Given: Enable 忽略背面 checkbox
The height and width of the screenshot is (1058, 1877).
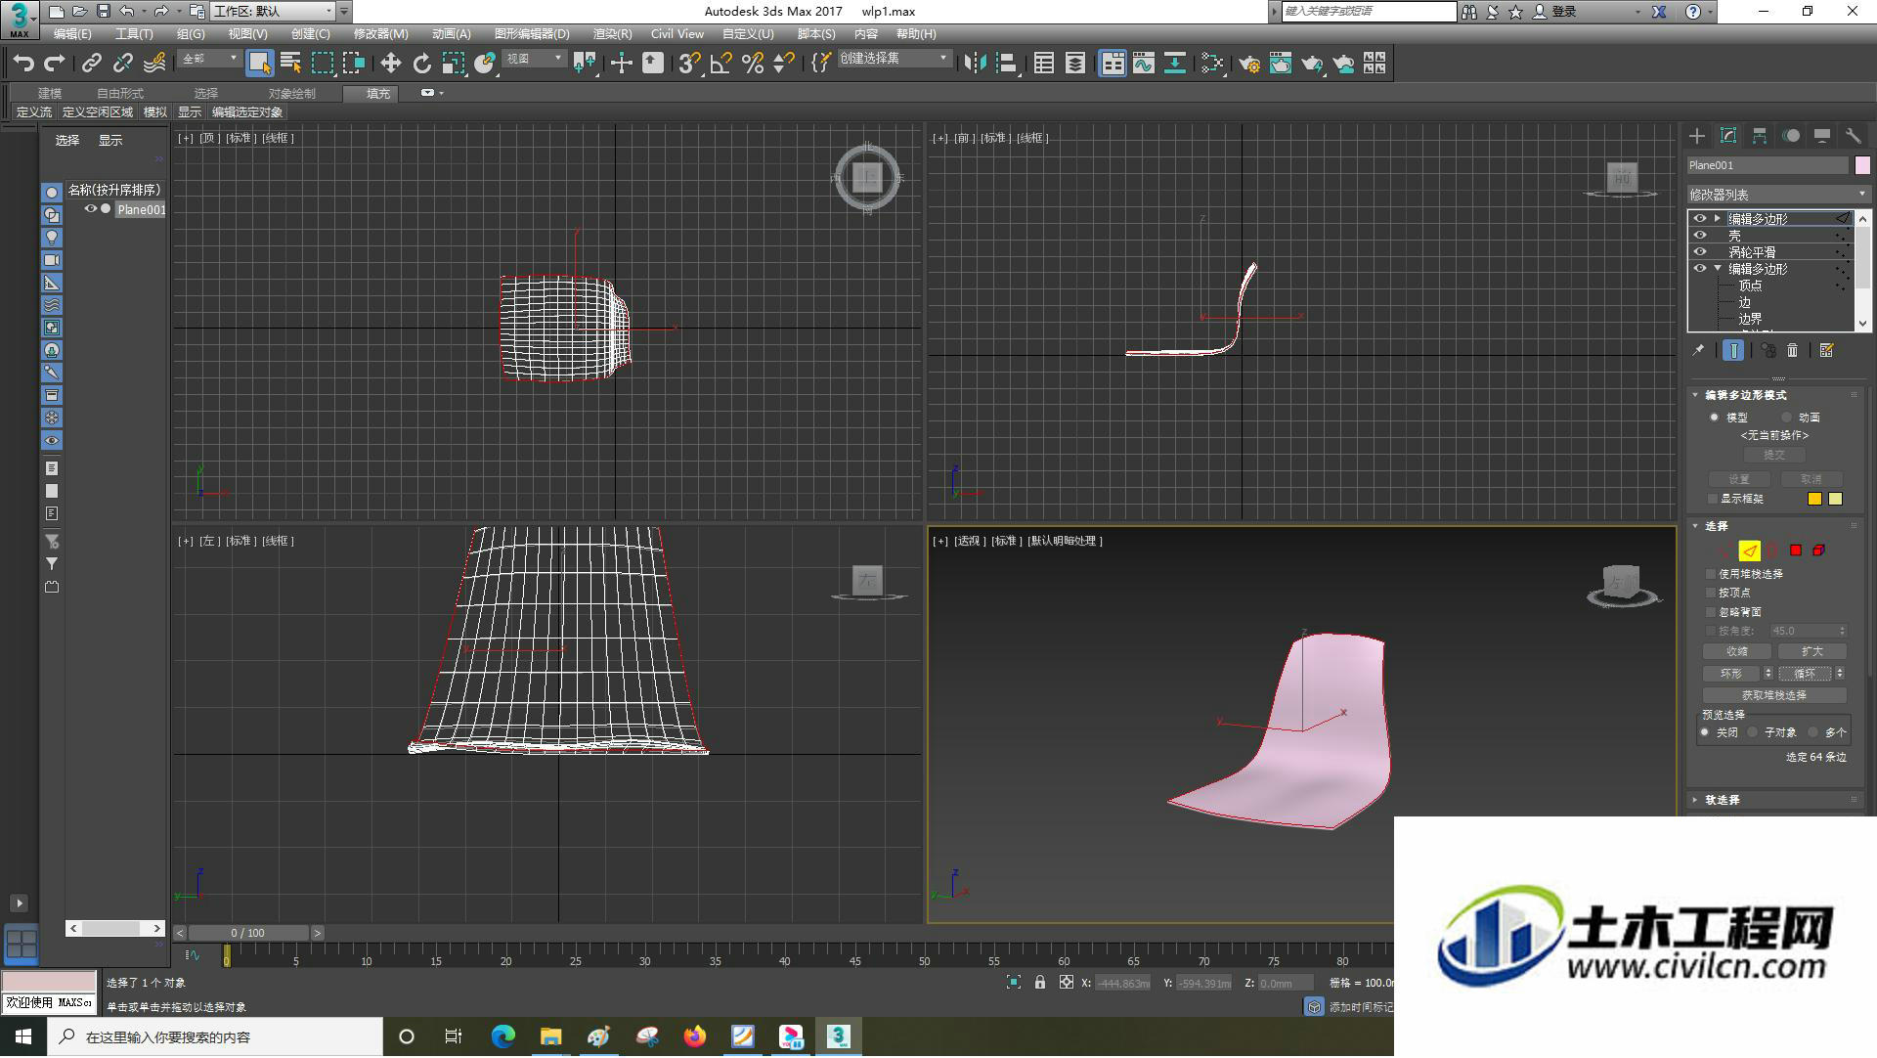Looking at the screenshot, I should point(1711,611).
